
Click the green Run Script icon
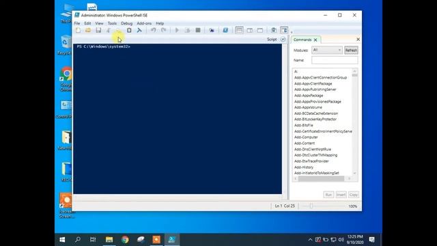(177, 30)
